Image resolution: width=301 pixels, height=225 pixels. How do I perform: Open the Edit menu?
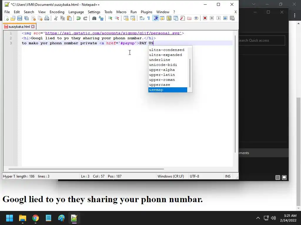[x=17, y=12]
